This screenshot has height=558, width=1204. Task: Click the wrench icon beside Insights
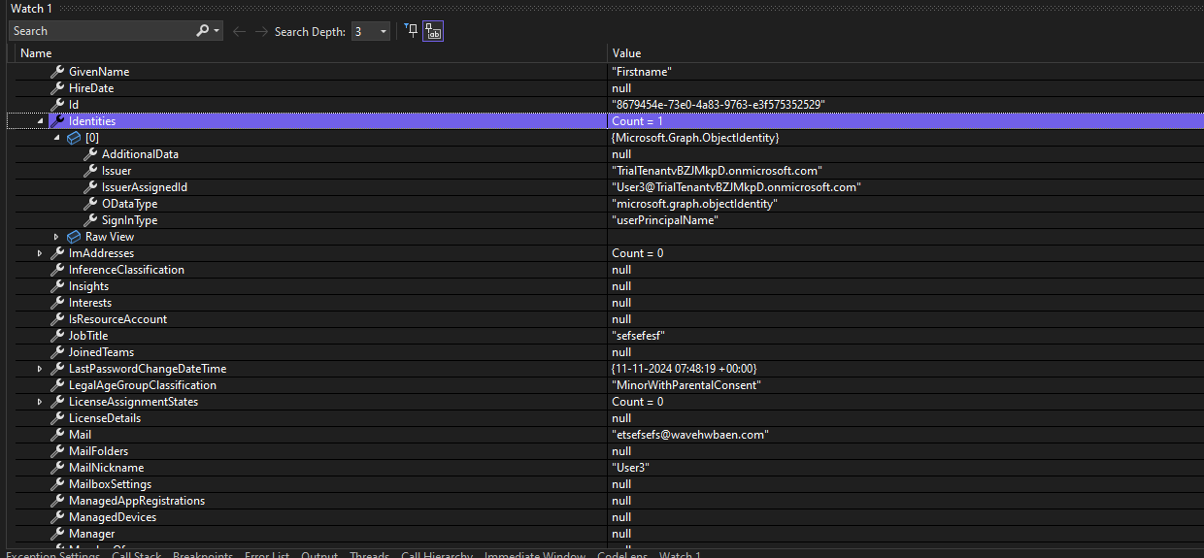(57, 286)
